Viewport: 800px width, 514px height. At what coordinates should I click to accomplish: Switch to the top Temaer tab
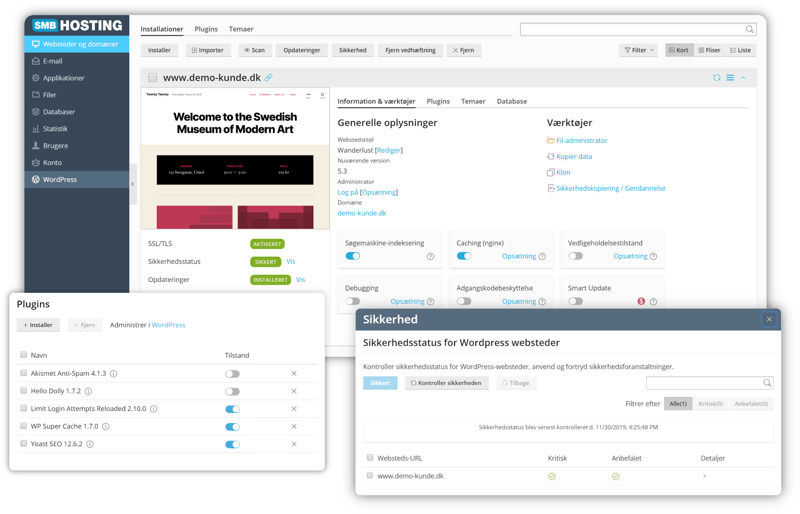click(241, 29)
